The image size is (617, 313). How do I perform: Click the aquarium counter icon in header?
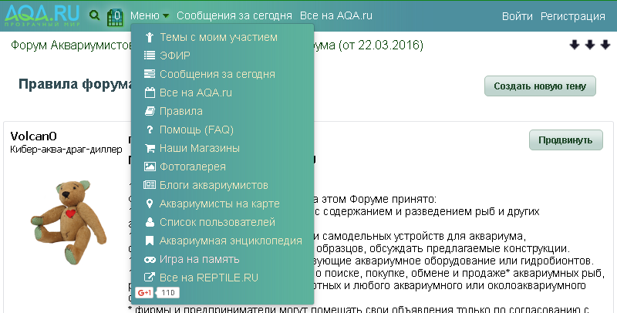point(115,16)
